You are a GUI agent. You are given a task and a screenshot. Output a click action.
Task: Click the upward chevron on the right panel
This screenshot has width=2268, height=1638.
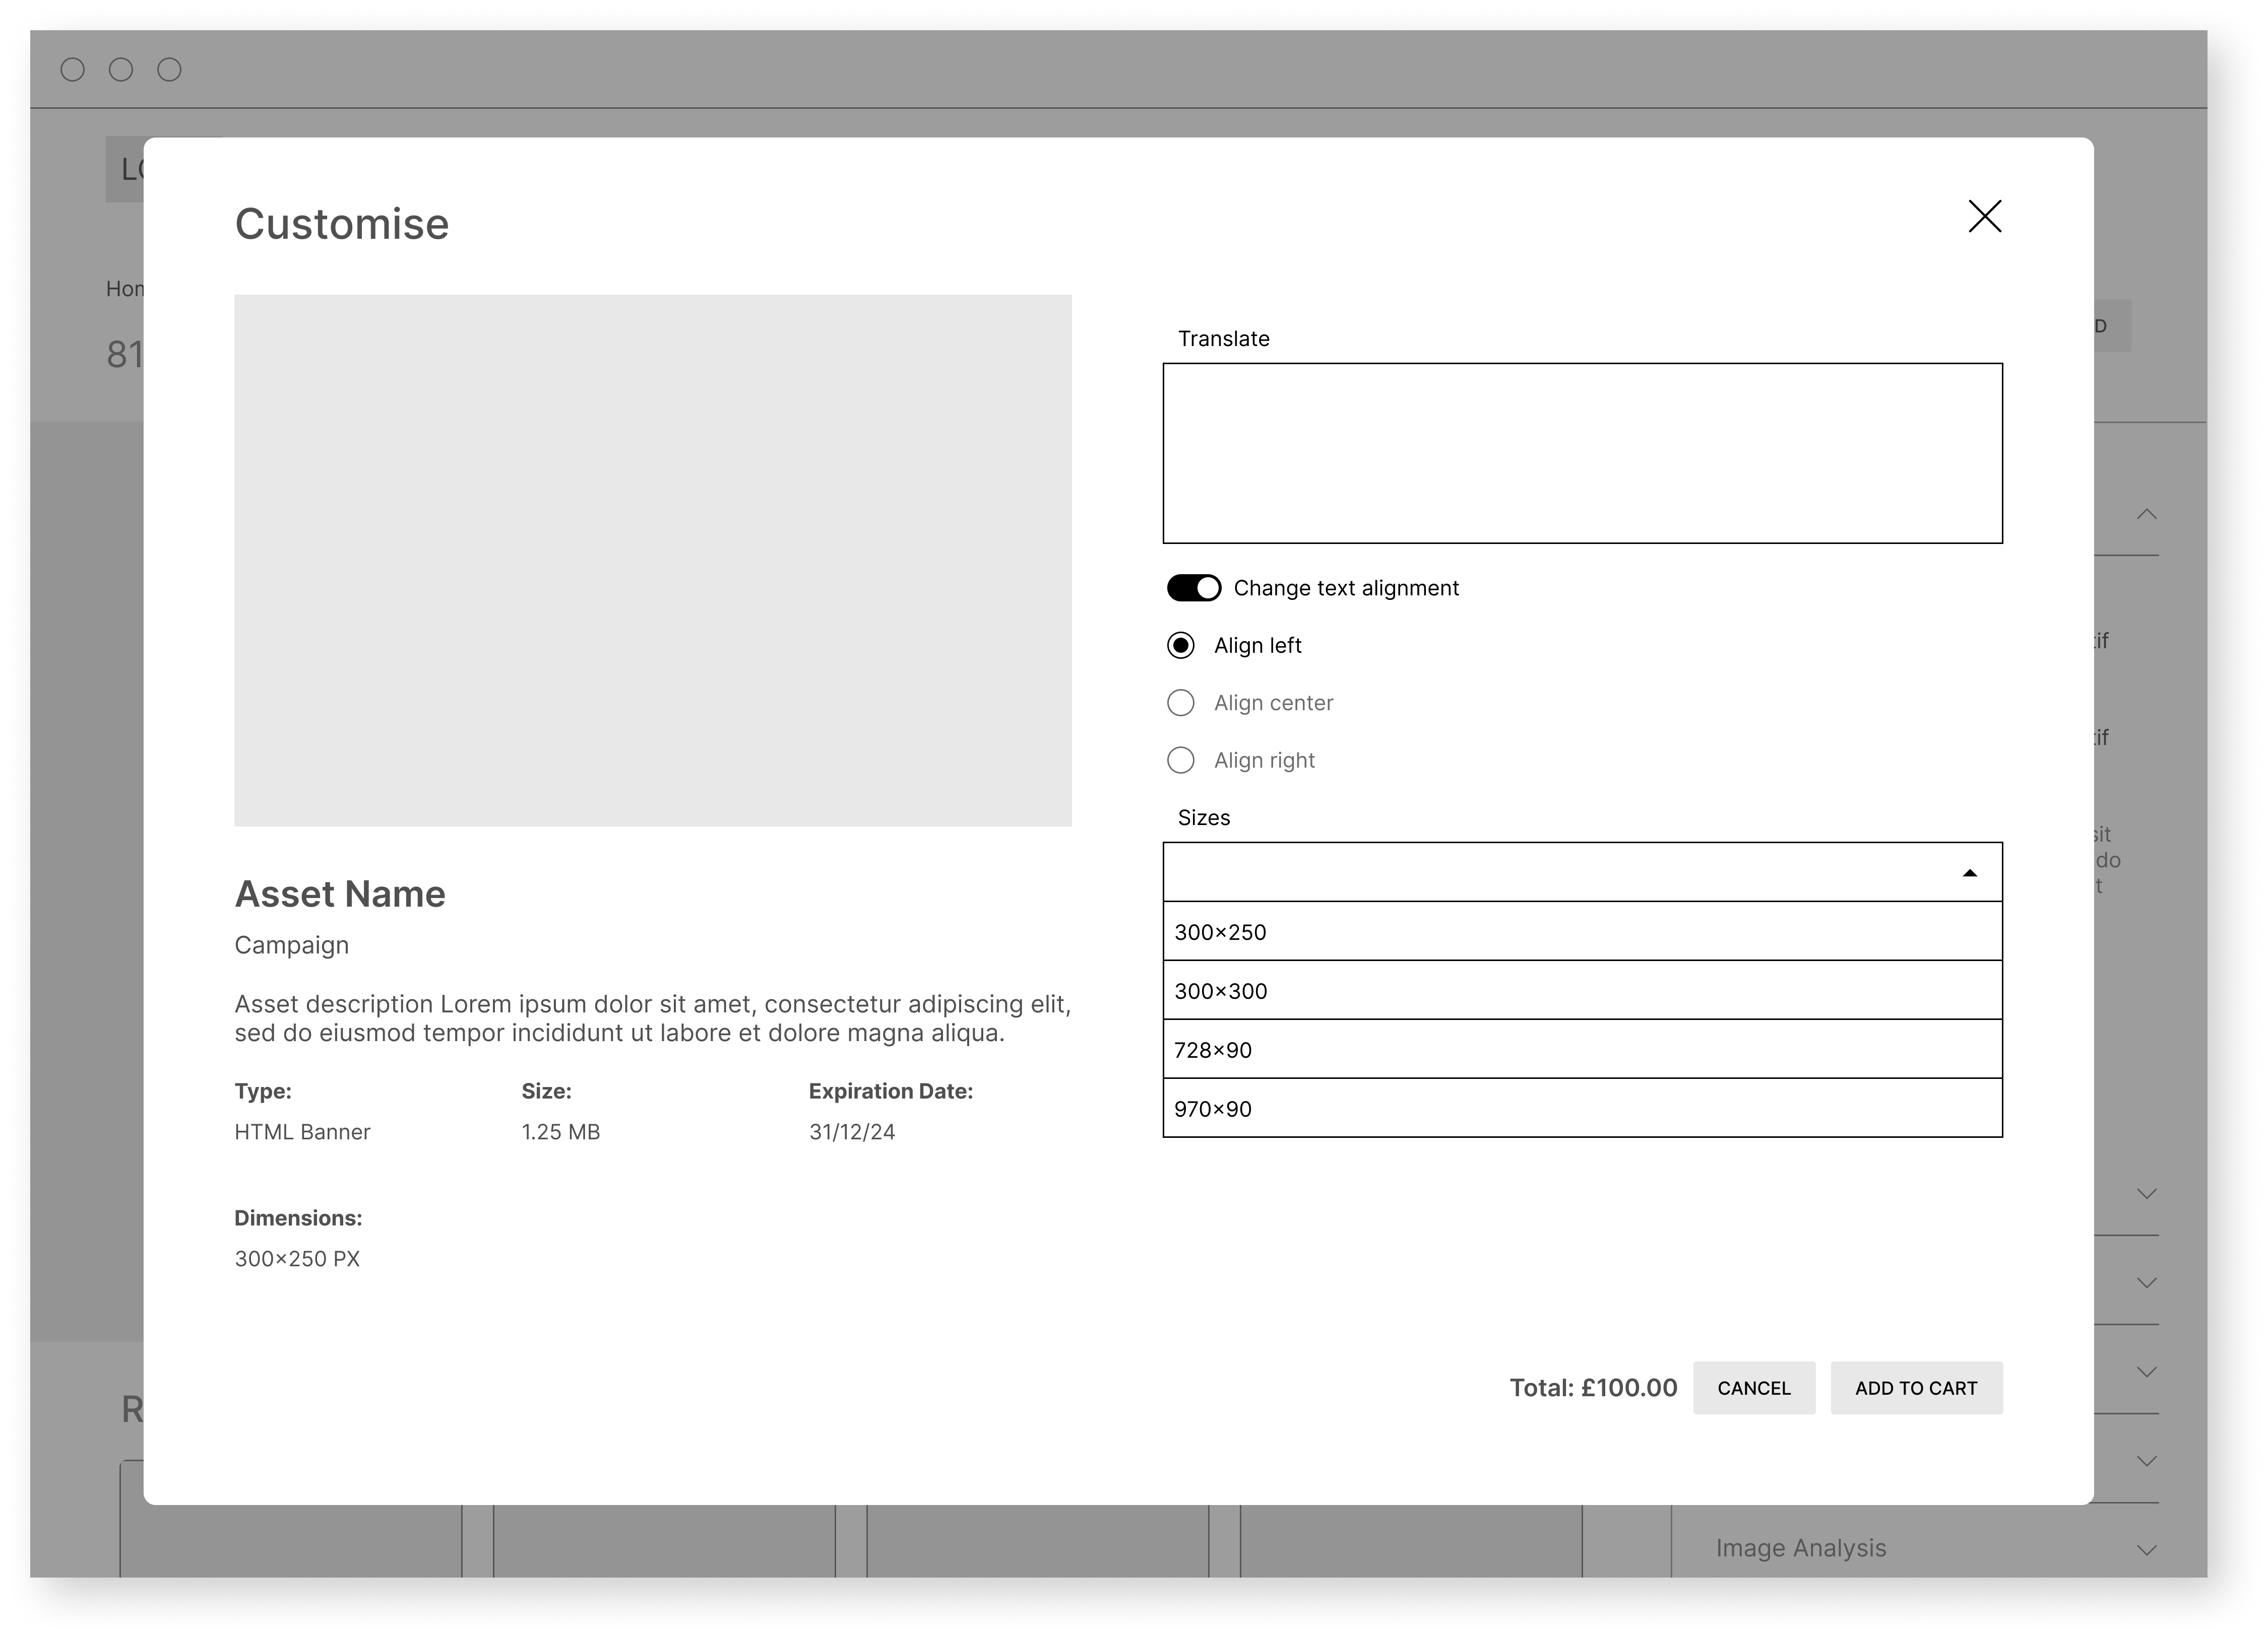click(2146, 514)
